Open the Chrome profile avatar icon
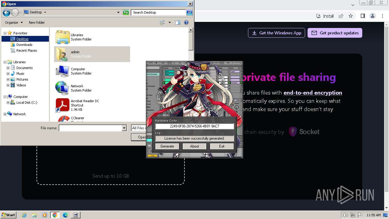This screenshot has width=389, height=219. [x=372, y=16]
